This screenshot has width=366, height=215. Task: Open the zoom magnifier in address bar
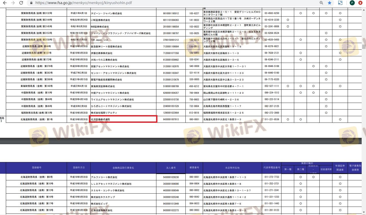pos(321,3)
